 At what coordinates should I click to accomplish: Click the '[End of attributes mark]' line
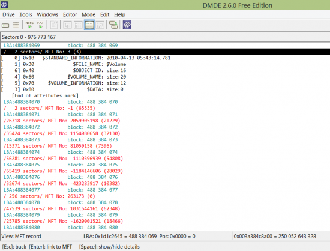pos(45,95)
